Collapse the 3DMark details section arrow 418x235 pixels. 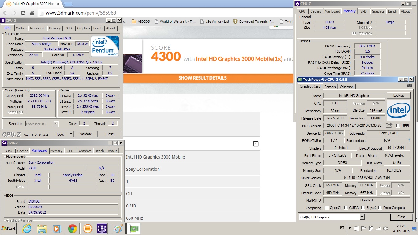pos(256,144)
